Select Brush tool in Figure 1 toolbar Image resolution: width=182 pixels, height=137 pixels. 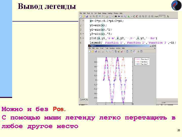(x=122, y=51)
